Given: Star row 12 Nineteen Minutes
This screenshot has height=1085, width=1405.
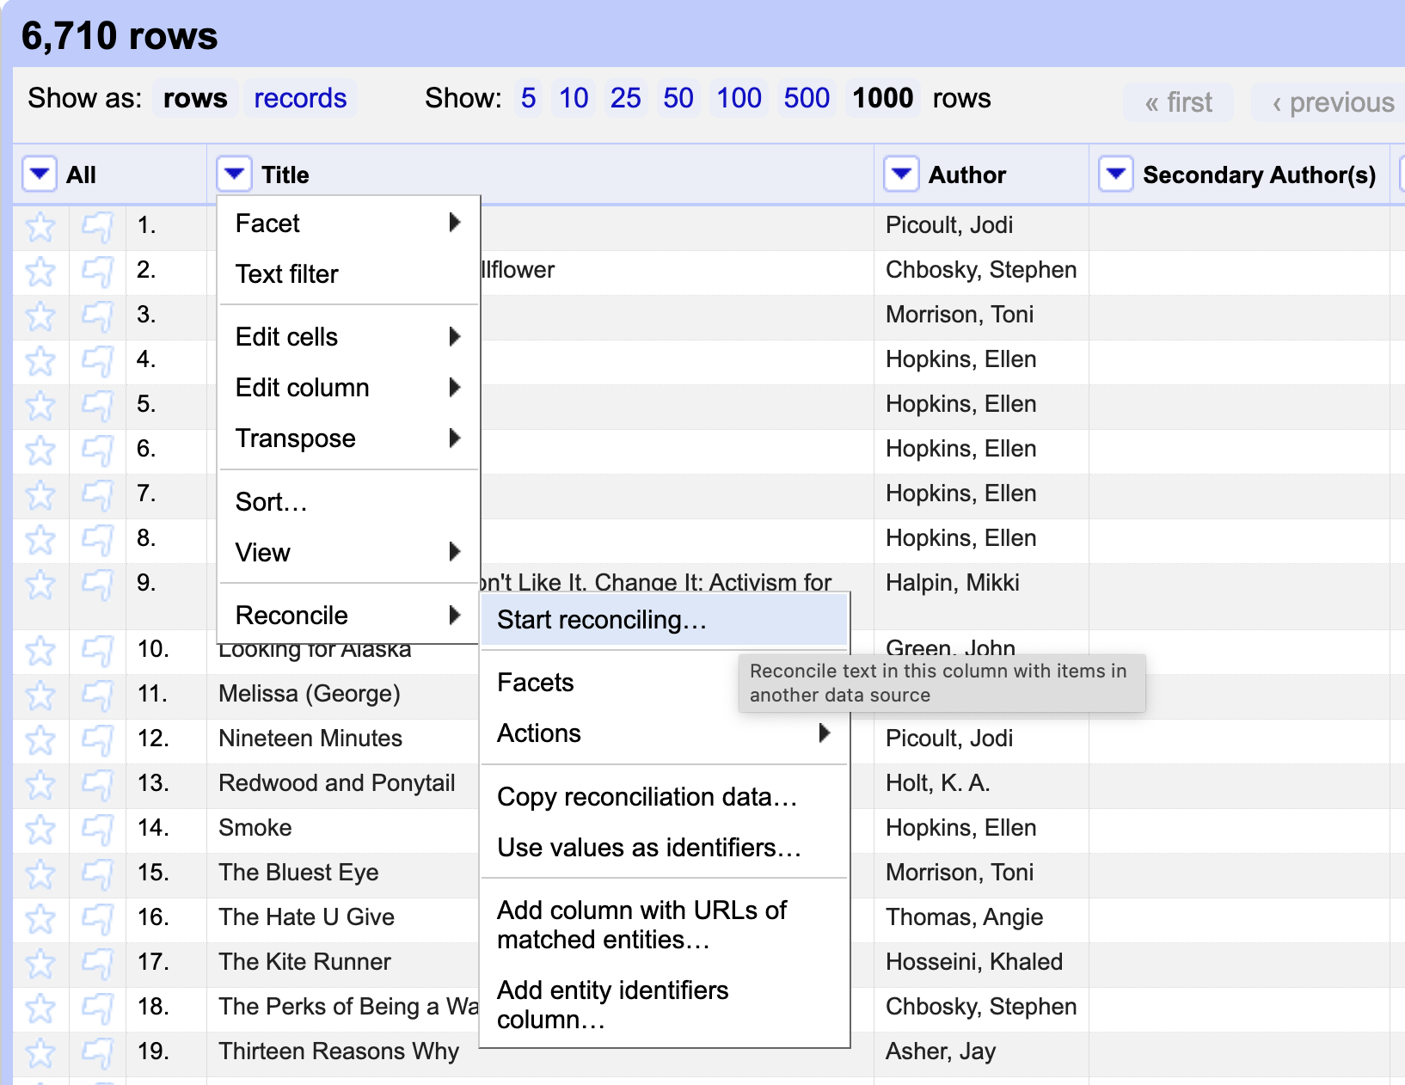Looking at the screenshot, I should tap(40, 740).
